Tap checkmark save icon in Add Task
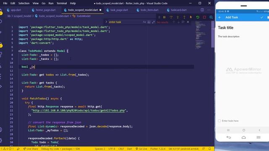Viewport: 269px width, 151px height. coord(261,18)
